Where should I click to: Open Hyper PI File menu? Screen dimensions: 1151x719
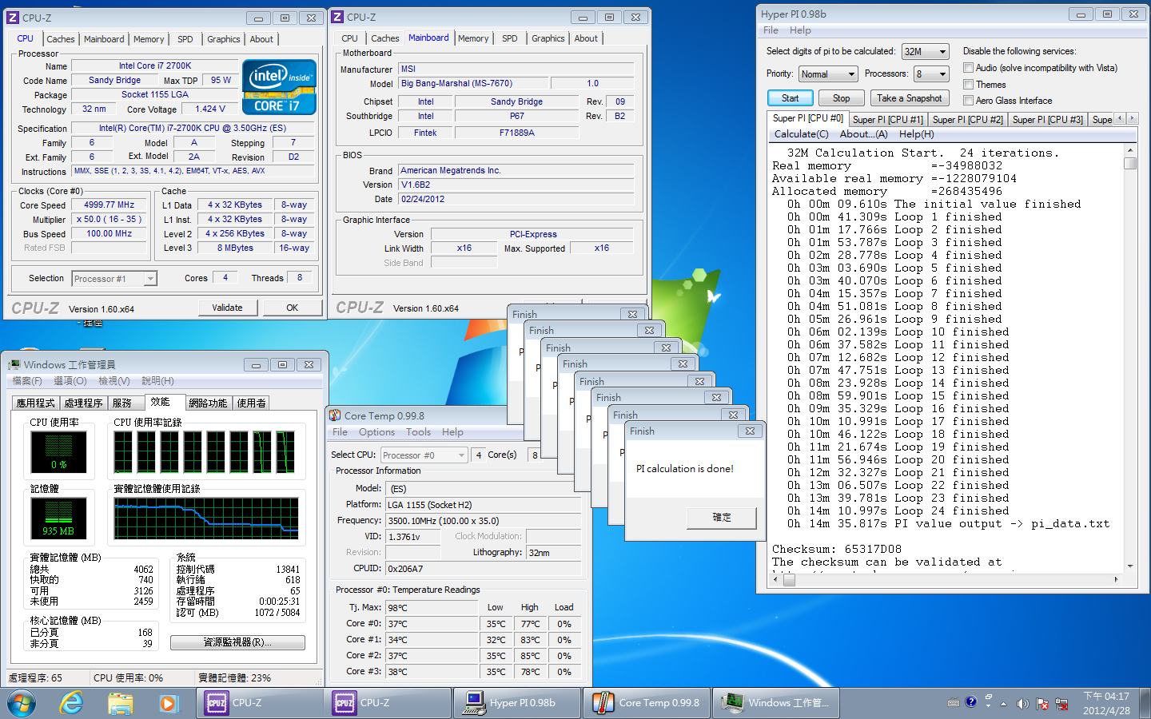click(771, 30)
